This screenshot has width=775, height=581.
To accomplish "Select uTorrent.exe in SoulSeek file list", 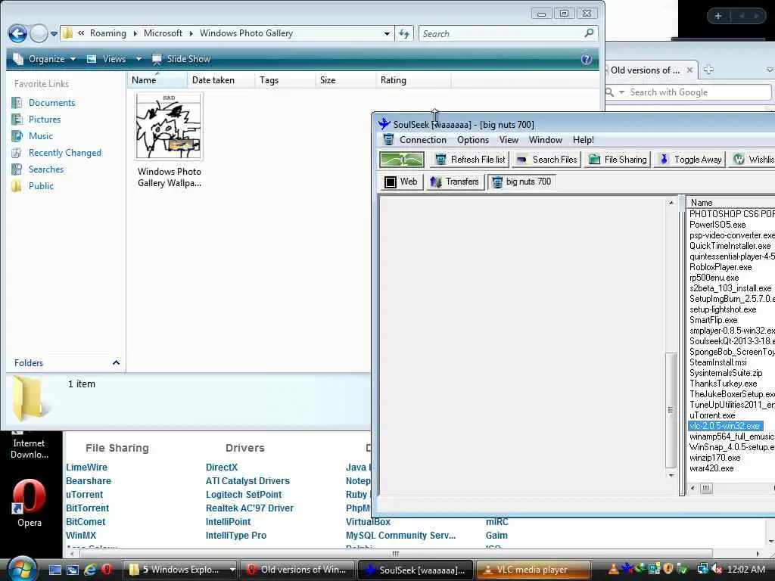I will 712,415.
